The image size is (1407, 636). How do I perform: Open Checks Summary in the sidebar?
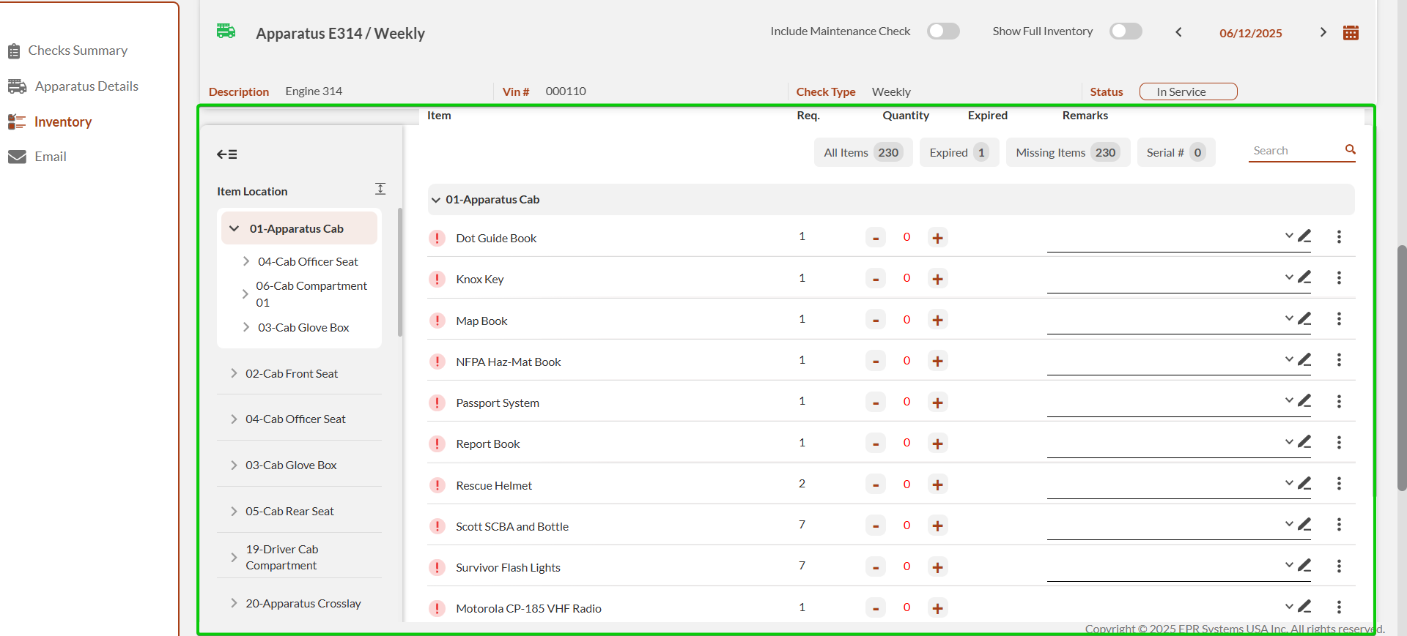click(78, 50)
